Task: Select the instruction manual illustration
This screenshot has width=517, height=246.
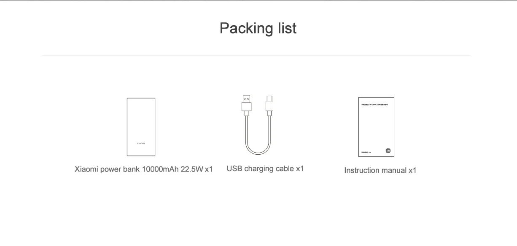Action: pyautogui.click(x=376, y=126)
